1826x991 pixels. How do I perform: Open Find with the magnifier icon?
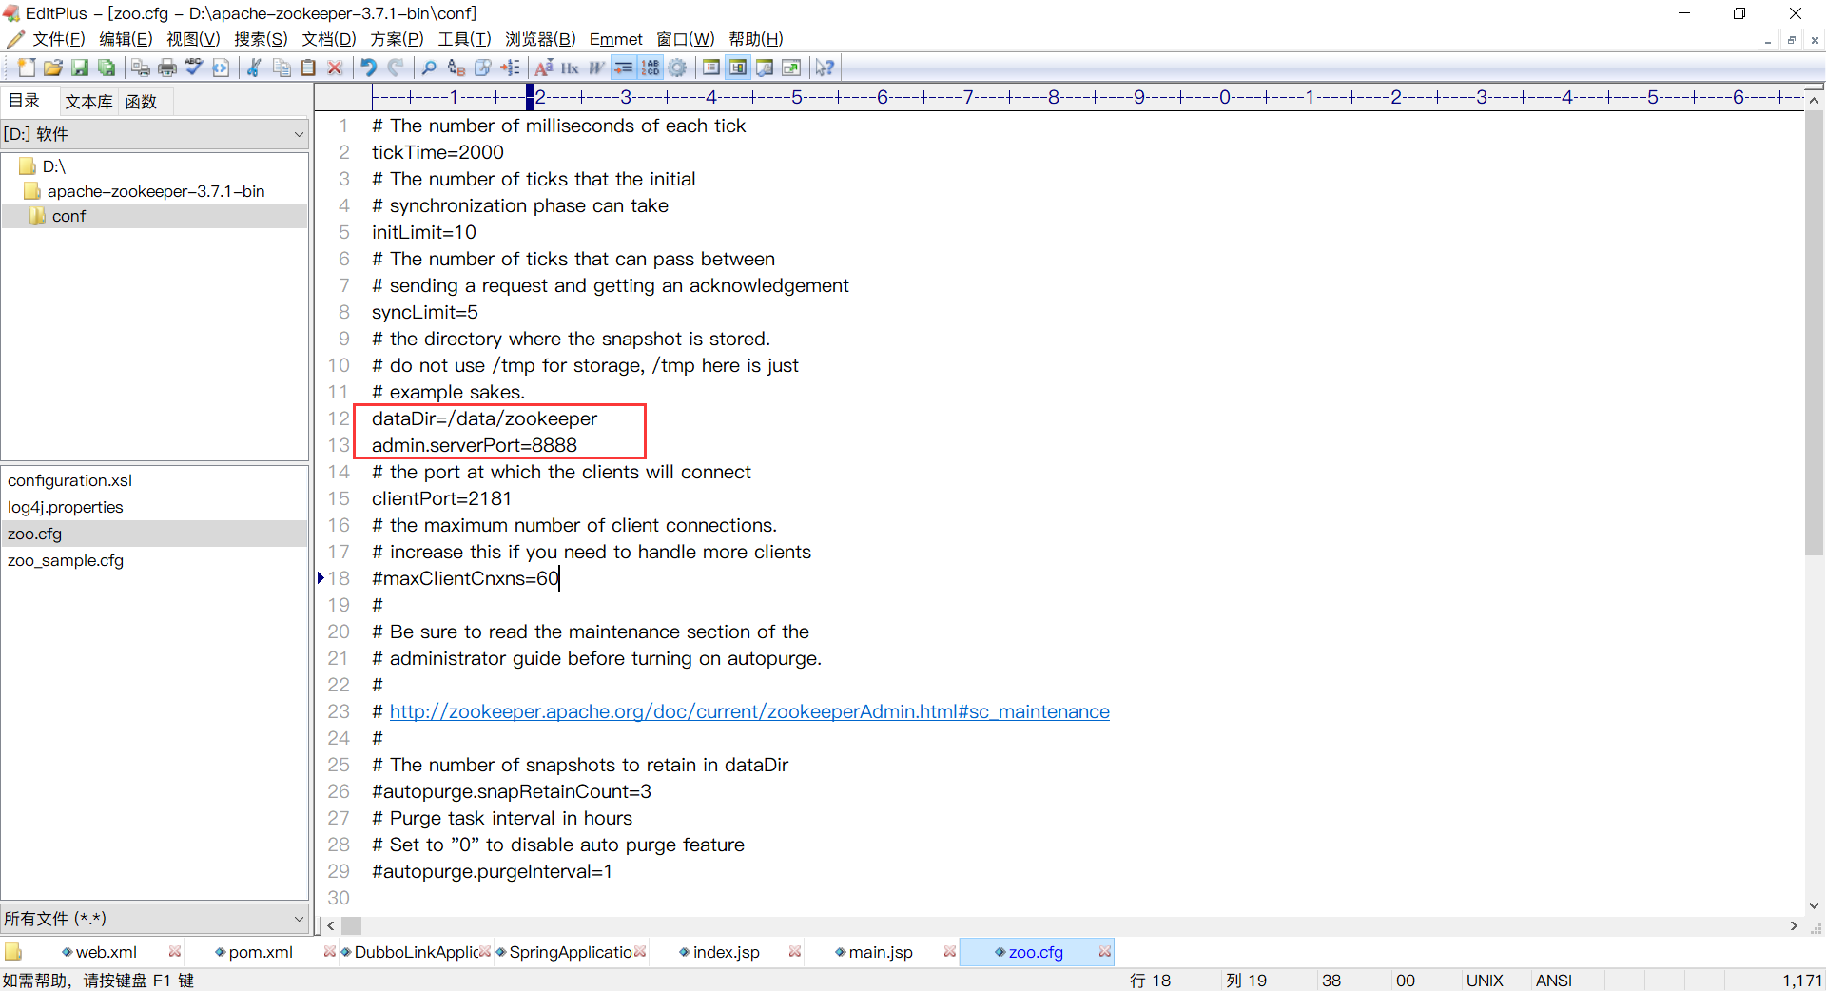[x=430, y=68]
